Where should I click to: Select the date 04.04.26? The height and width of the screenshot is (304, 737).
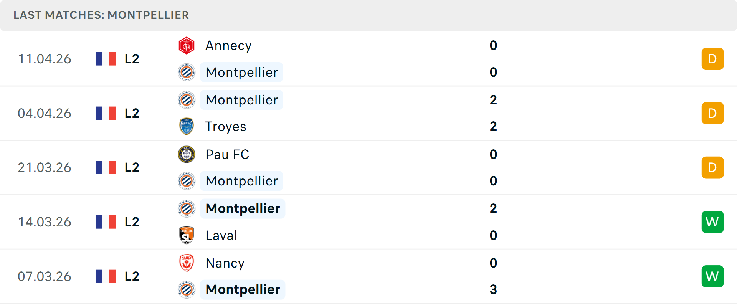click(x=45, y=113)
